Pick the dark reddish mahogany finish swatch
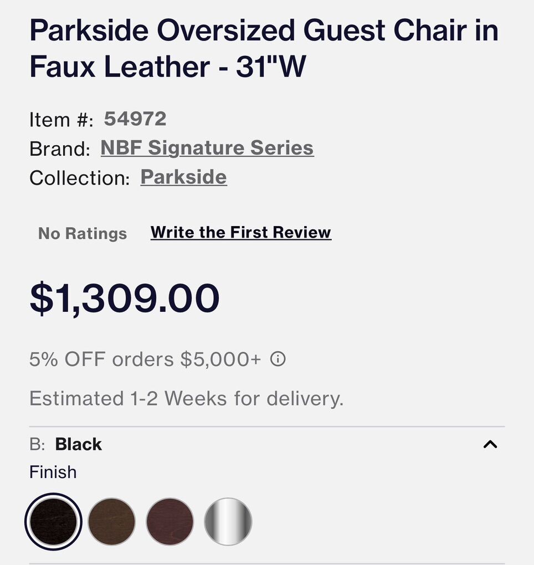The height and width of the screenshot is (565, 534). pos(170,521)
